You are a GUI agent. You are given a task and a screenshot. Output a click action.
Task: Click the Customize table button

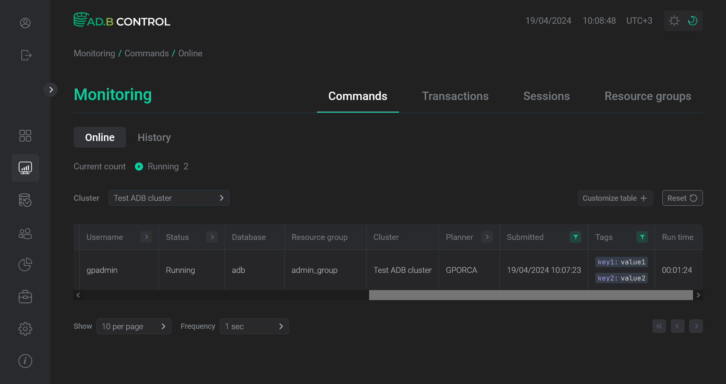[x=615, y=198]
